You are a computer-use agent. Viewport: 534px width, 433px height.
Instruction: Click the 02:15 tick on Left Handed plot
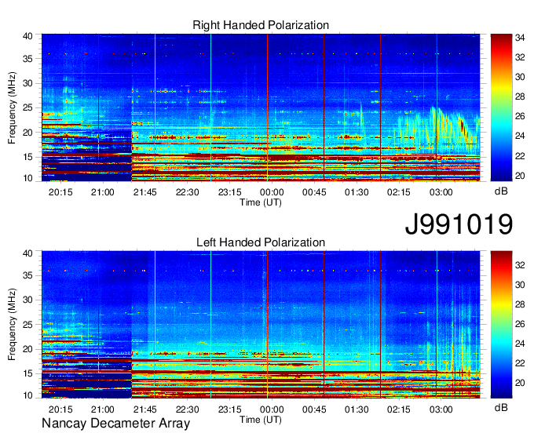pyautogui.click(x=399, y=409)
